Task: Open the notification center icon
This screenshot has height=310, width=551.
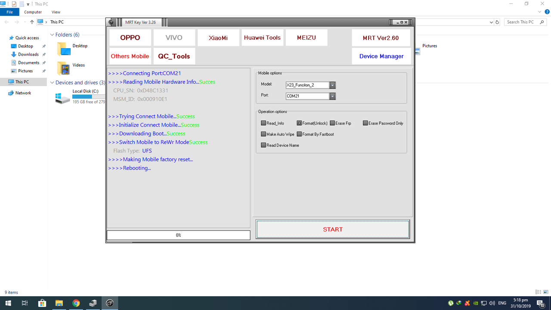Action: coord(541,303)
